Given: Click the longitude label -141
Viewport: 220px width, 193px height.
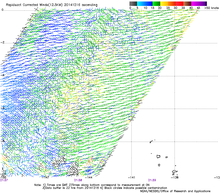Looking at the screenshot, I should tap(132, 178).
